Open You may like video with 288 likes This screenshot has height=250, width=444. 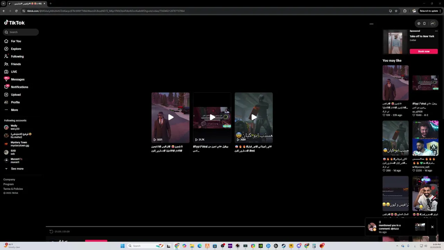coord(395,138)
